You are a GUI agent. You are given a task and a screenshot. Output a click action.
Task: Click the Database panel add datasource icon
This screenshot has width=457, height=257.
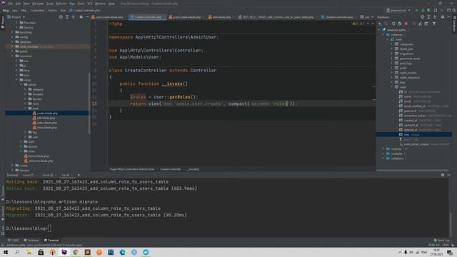coord(380,24)
